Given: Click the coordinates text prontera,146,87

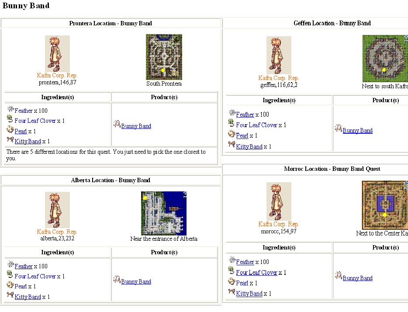Looking at the screenshot, I should 58,83.
